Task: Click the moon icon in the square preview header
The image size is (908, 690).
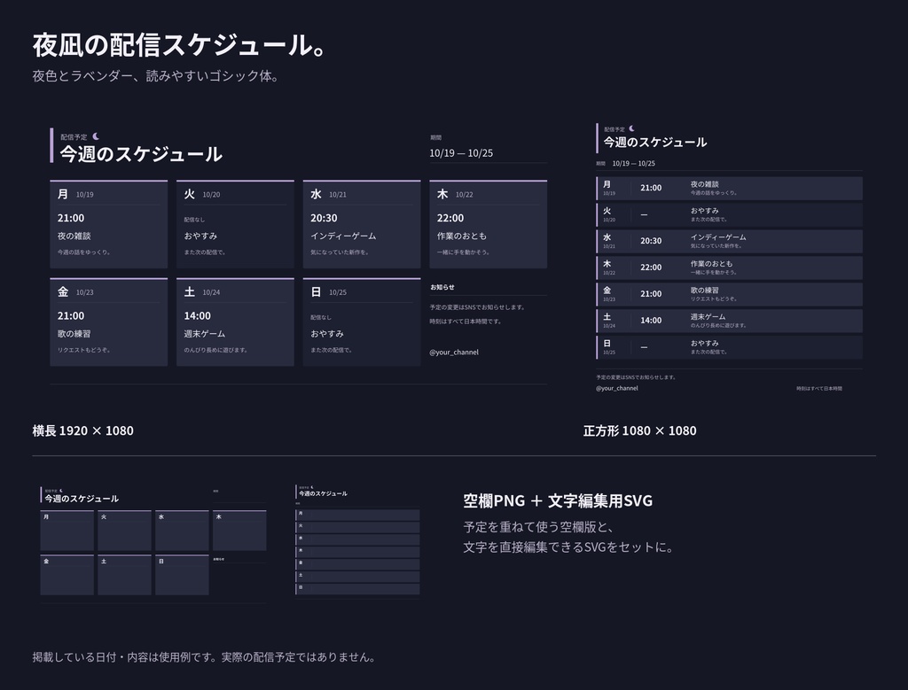Action: (x=631, y=128)
